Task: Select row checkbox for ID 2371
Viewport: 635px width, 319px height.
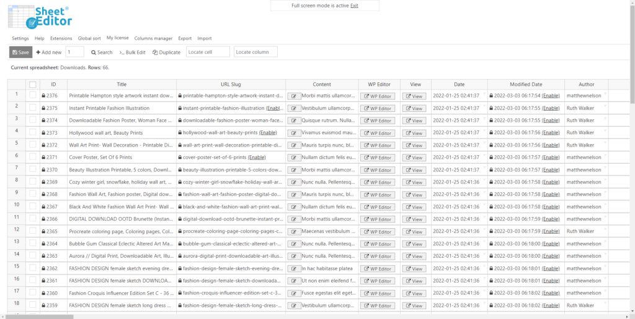Action: (x=33, y=156)
